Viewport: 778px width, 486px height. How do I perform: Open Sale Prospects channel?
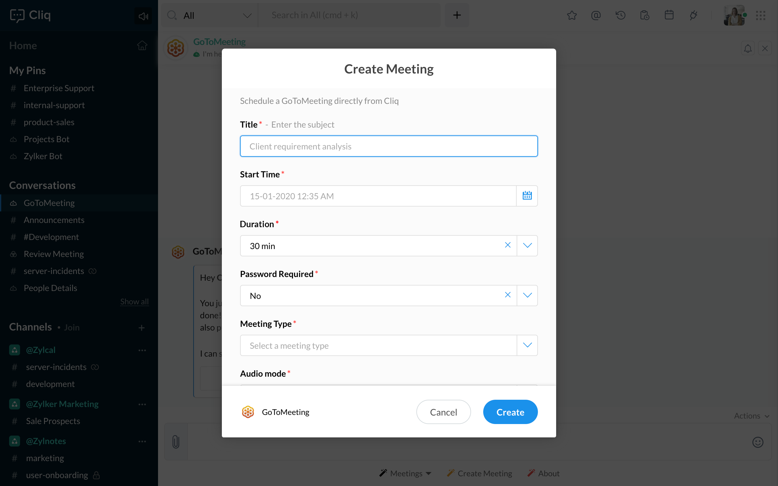pos(53,421)
